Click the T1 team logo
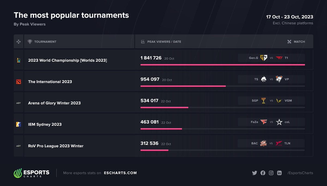 (x=279, y=58)
